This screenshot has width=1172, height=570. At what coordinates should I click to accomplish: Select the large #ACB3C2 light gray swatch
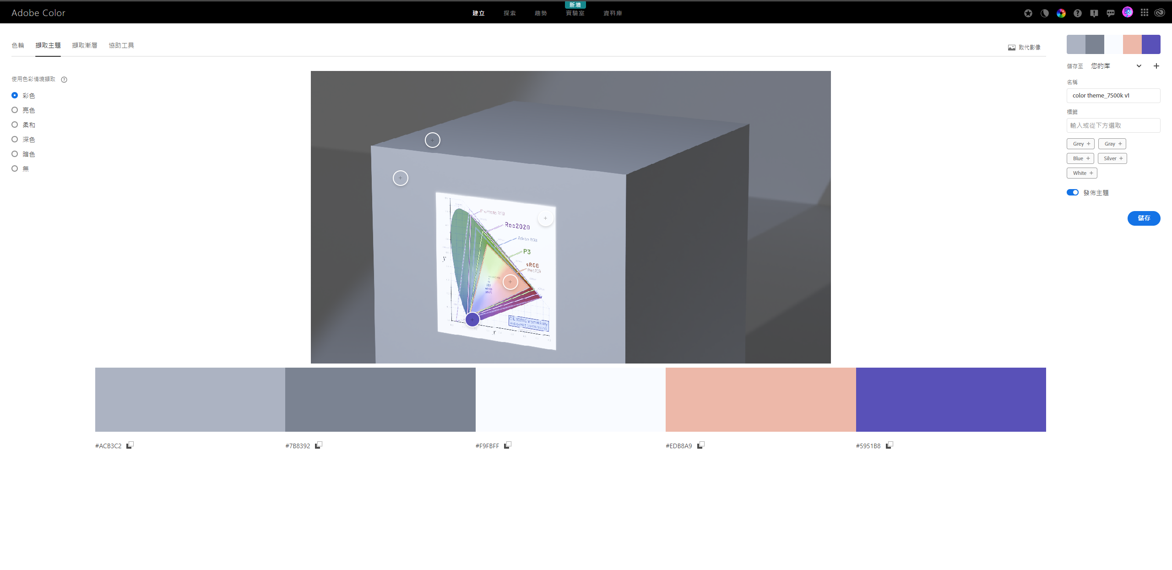pyautogui.click(x=190, y=399)
